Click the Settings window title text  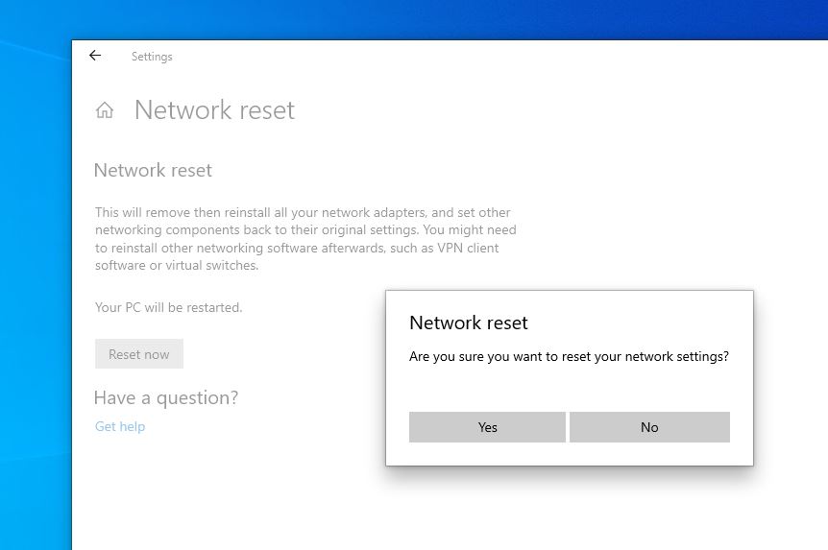[x=152, y=57]
